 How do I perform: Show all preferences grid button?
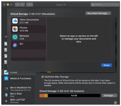[30, 4]
